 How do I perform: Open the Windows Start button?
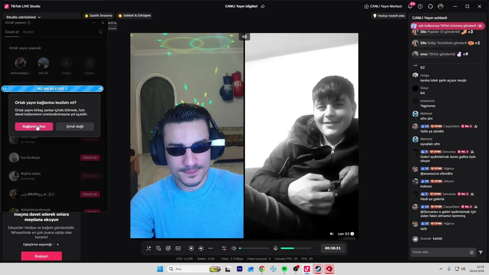[x=160, y=269]
